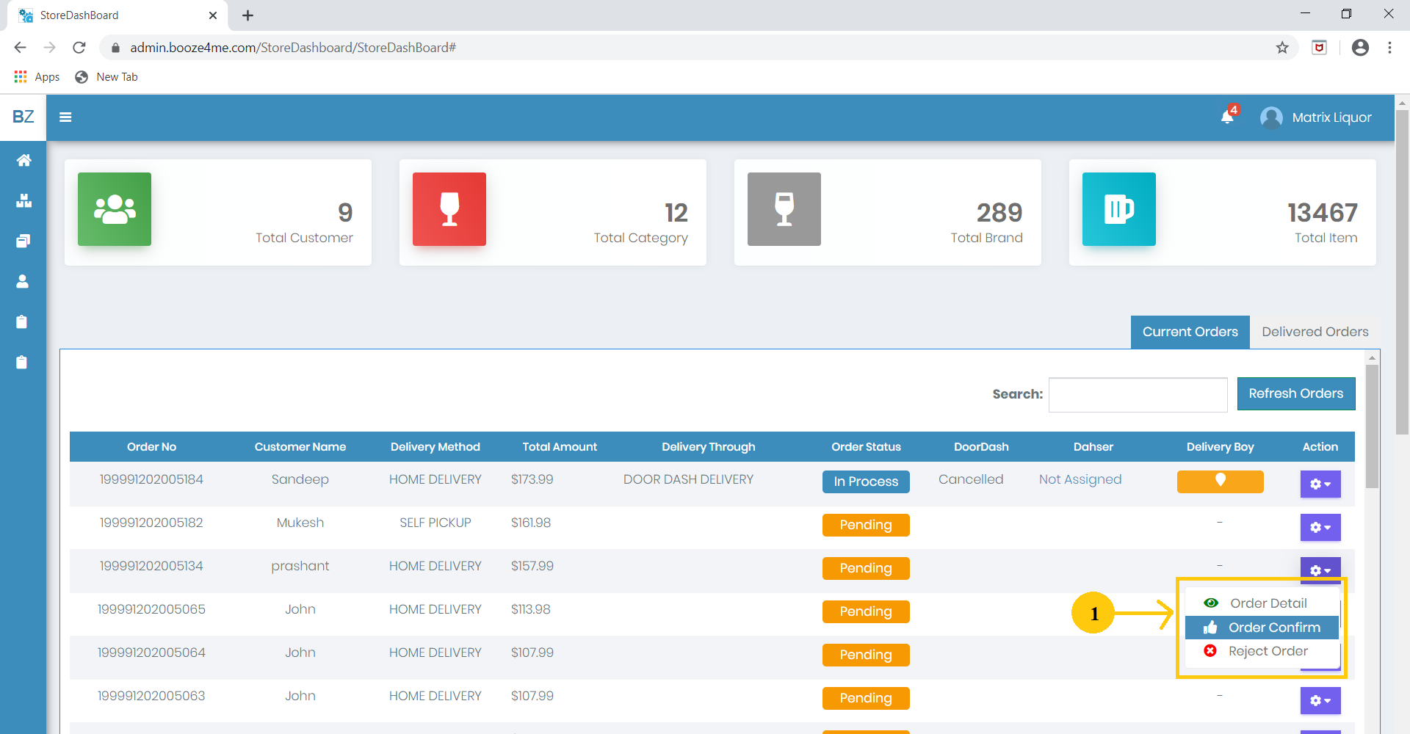The height and width of the screenshot is (734, 1410).
Task: Open the second clipboard sidebar icon
Action: tap(22, 362)
